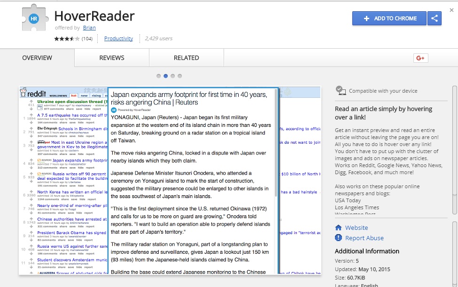Click the 'Updated: May 10, 2015' text

(x=363, y=269)
